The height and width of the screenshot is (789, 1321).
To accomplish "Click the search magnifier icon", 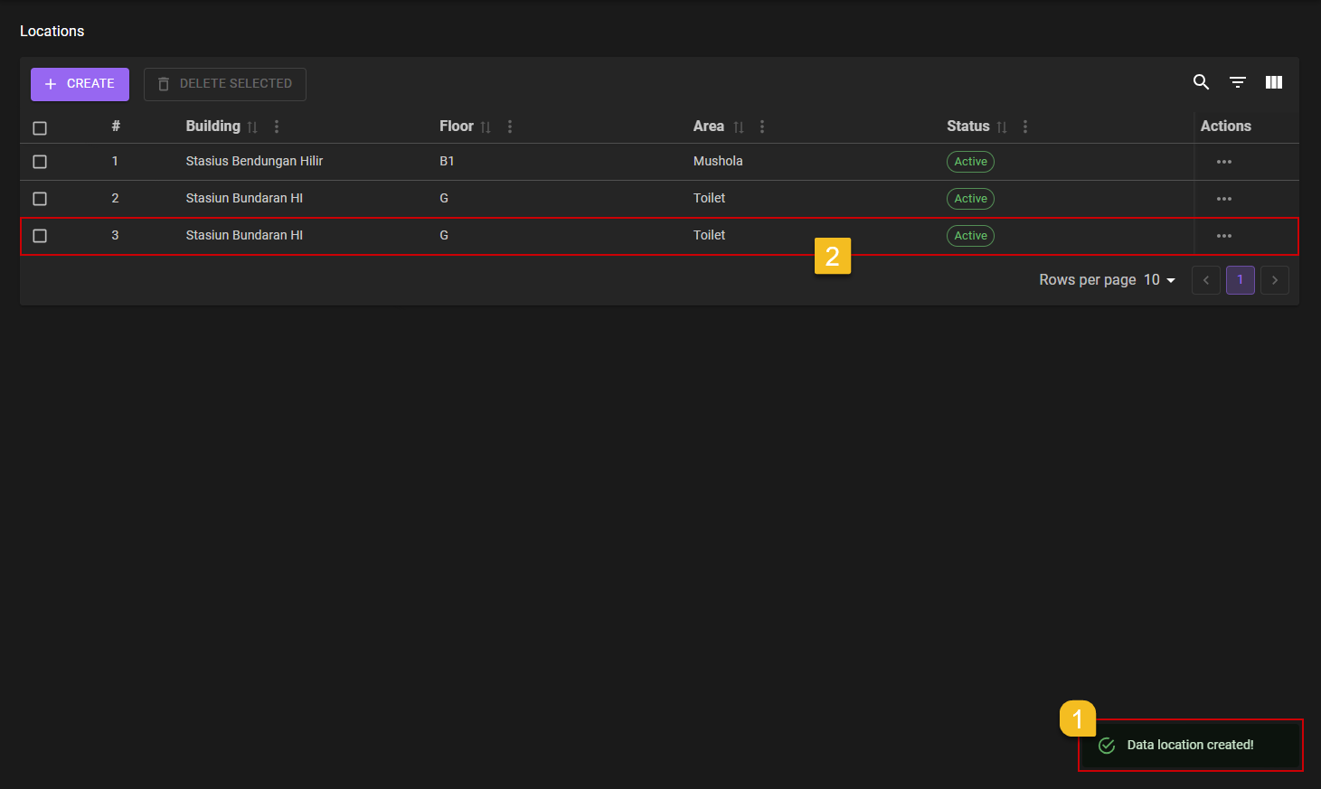I will tap(1201, 82).
